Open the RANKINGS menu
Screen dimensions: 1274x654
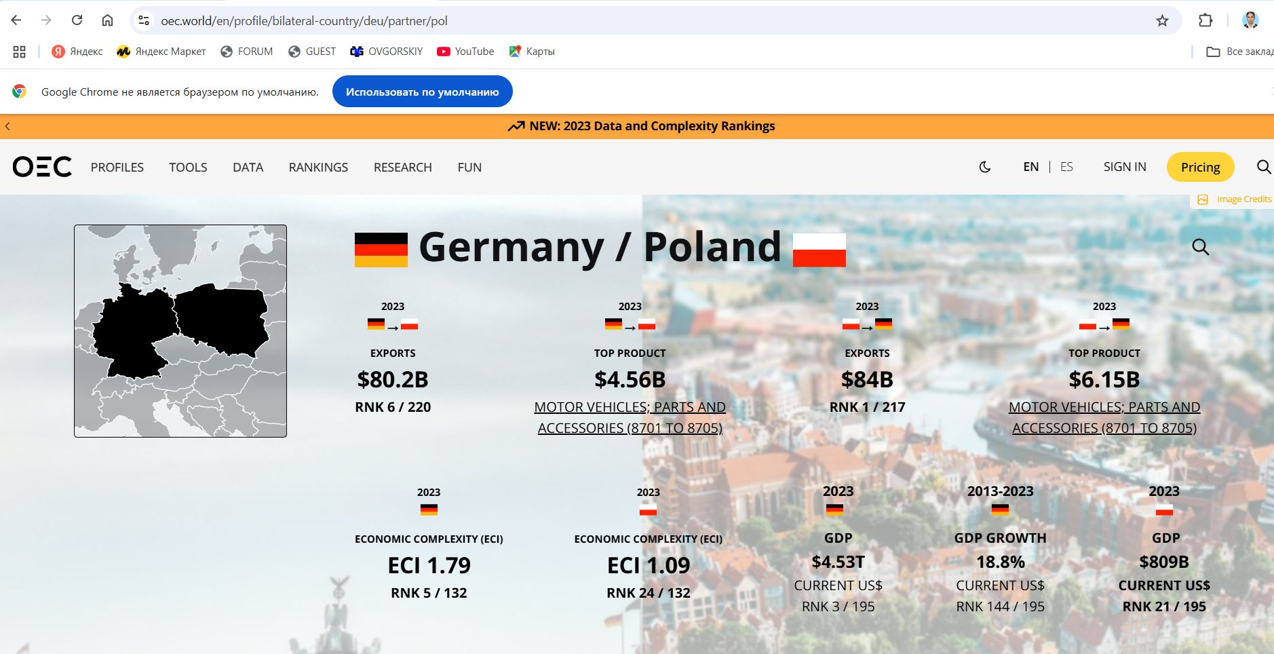(x=318, y=168)
